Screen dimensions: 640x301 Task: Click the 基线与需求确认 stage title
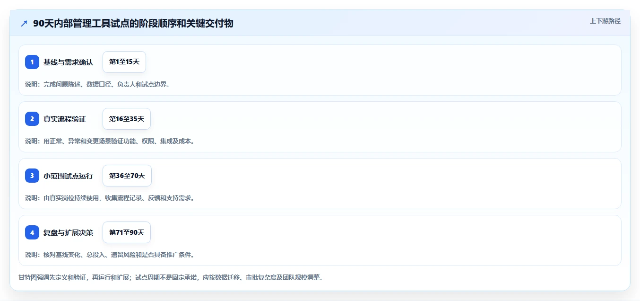pos(69,62)
